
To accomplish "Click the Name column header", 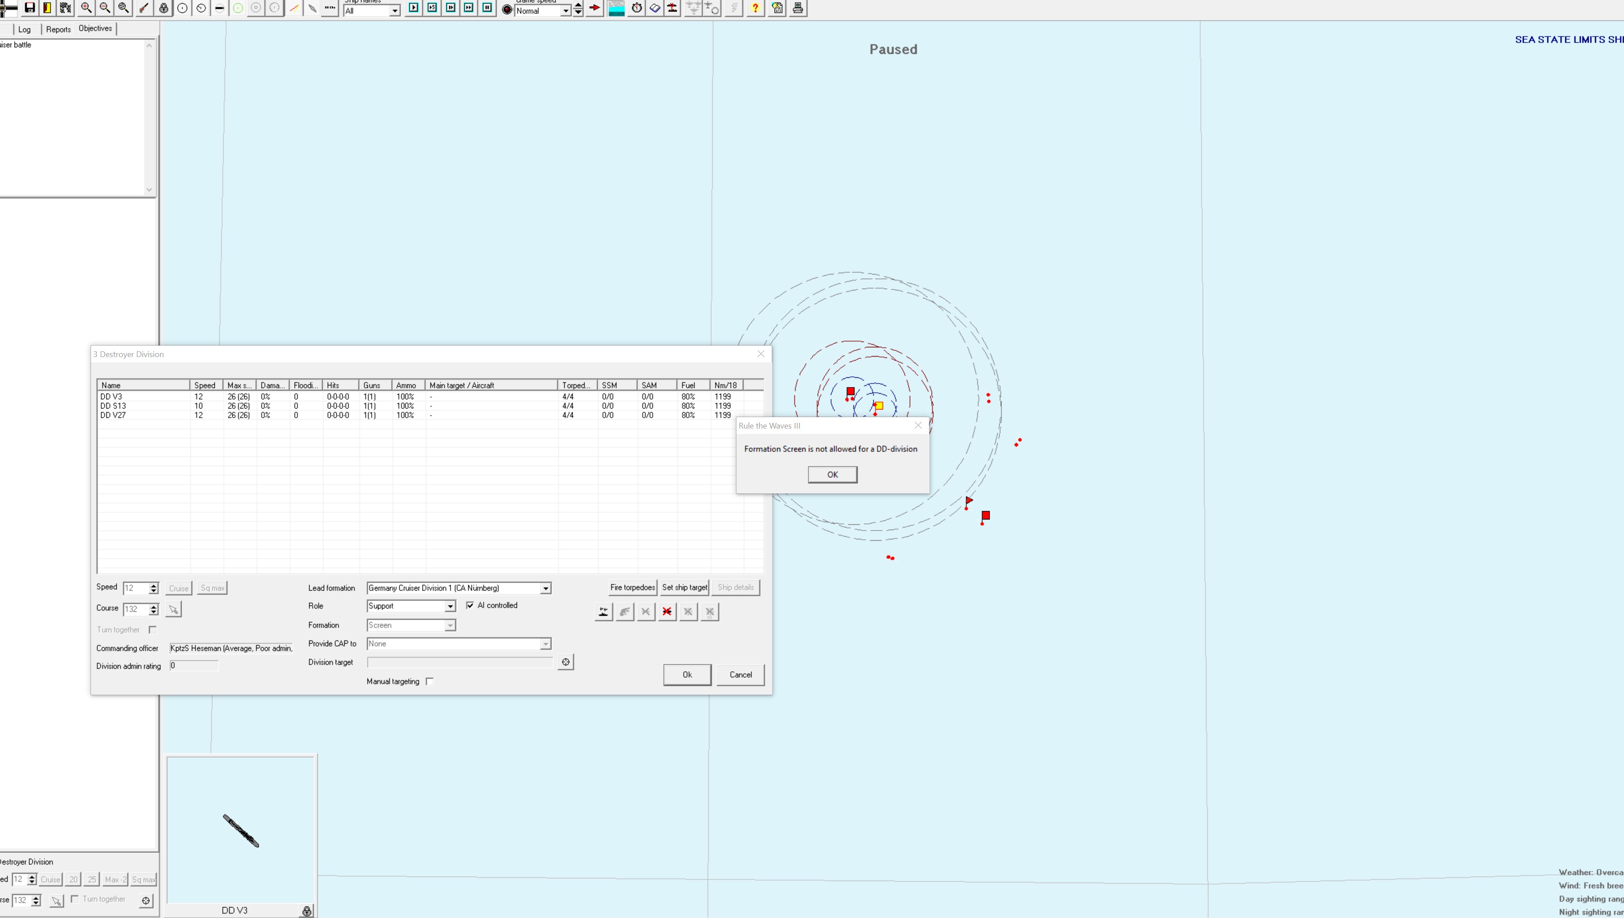I will 143,385.
